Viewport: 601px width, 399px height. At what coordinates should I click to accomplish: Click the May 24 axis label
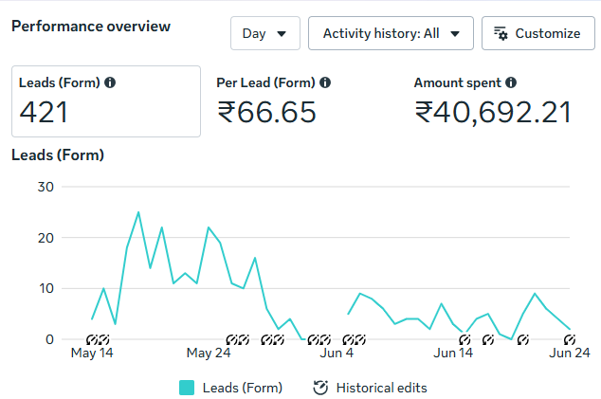(209, 353)
